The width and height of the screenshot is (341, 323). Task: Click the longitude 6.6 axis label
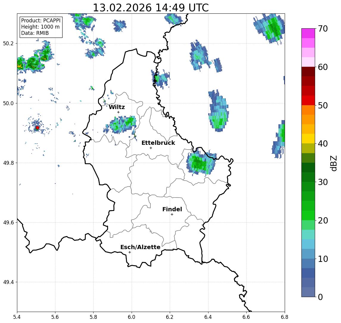246,317
